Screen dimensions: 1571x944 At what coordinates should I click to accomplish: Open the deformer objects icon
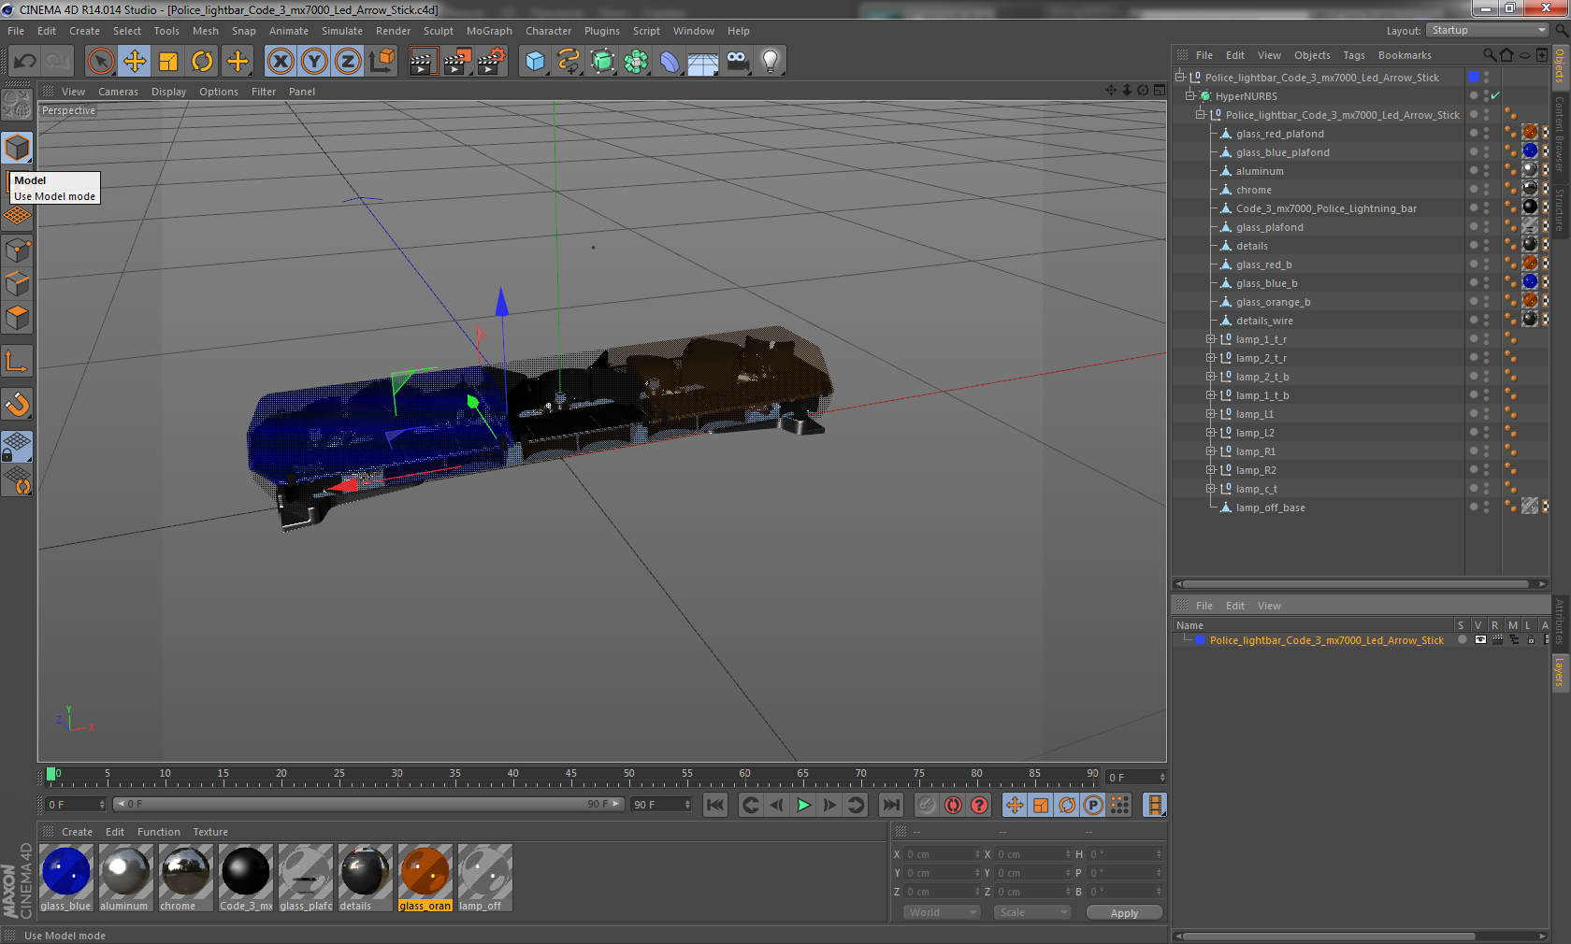pyautogui.click(x=670, y=62)
